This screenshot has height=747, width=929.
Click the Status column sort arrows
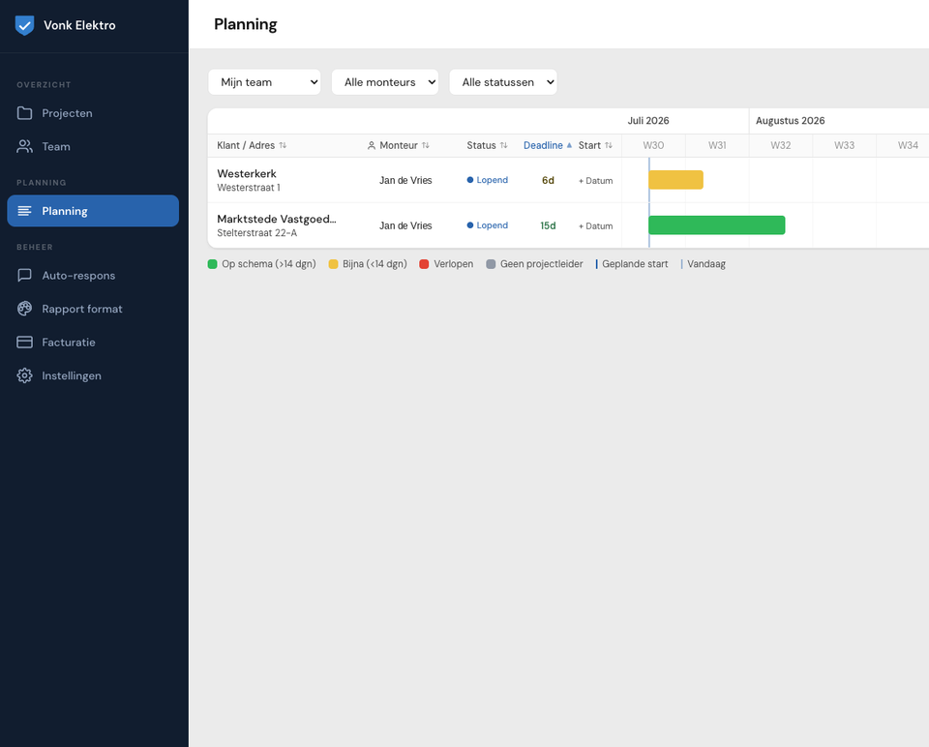pyautogui.click(x=503, y=145)
